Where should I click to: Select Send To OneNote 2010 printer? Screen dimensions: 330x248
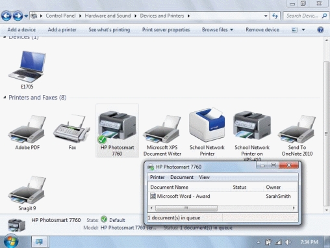click(297, 135)
